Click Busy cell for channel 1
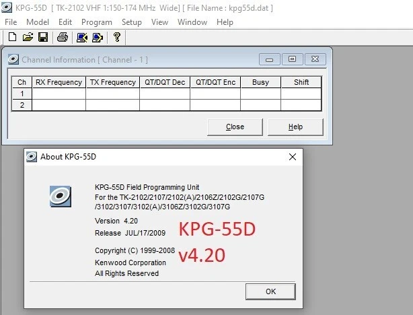The width and height of the screenshot is (413, 315). (260, 94)
